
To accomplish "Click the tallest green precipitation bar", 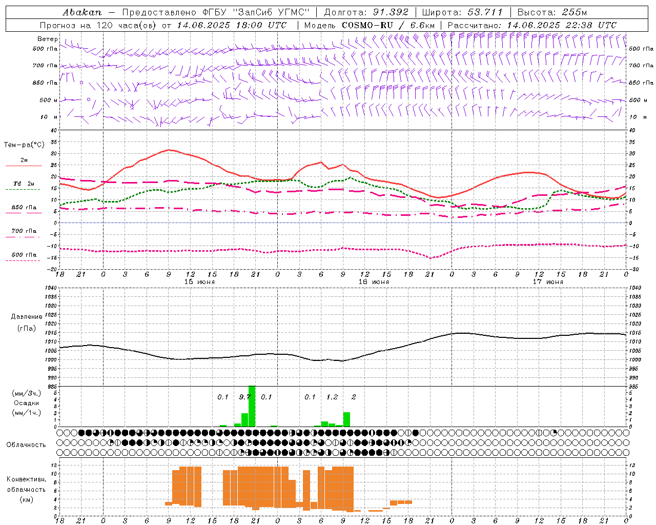I will point(252,406).
